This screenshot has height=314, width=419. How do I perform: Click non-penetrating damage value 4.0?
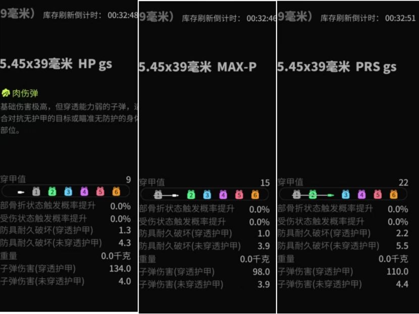[125, 281]
